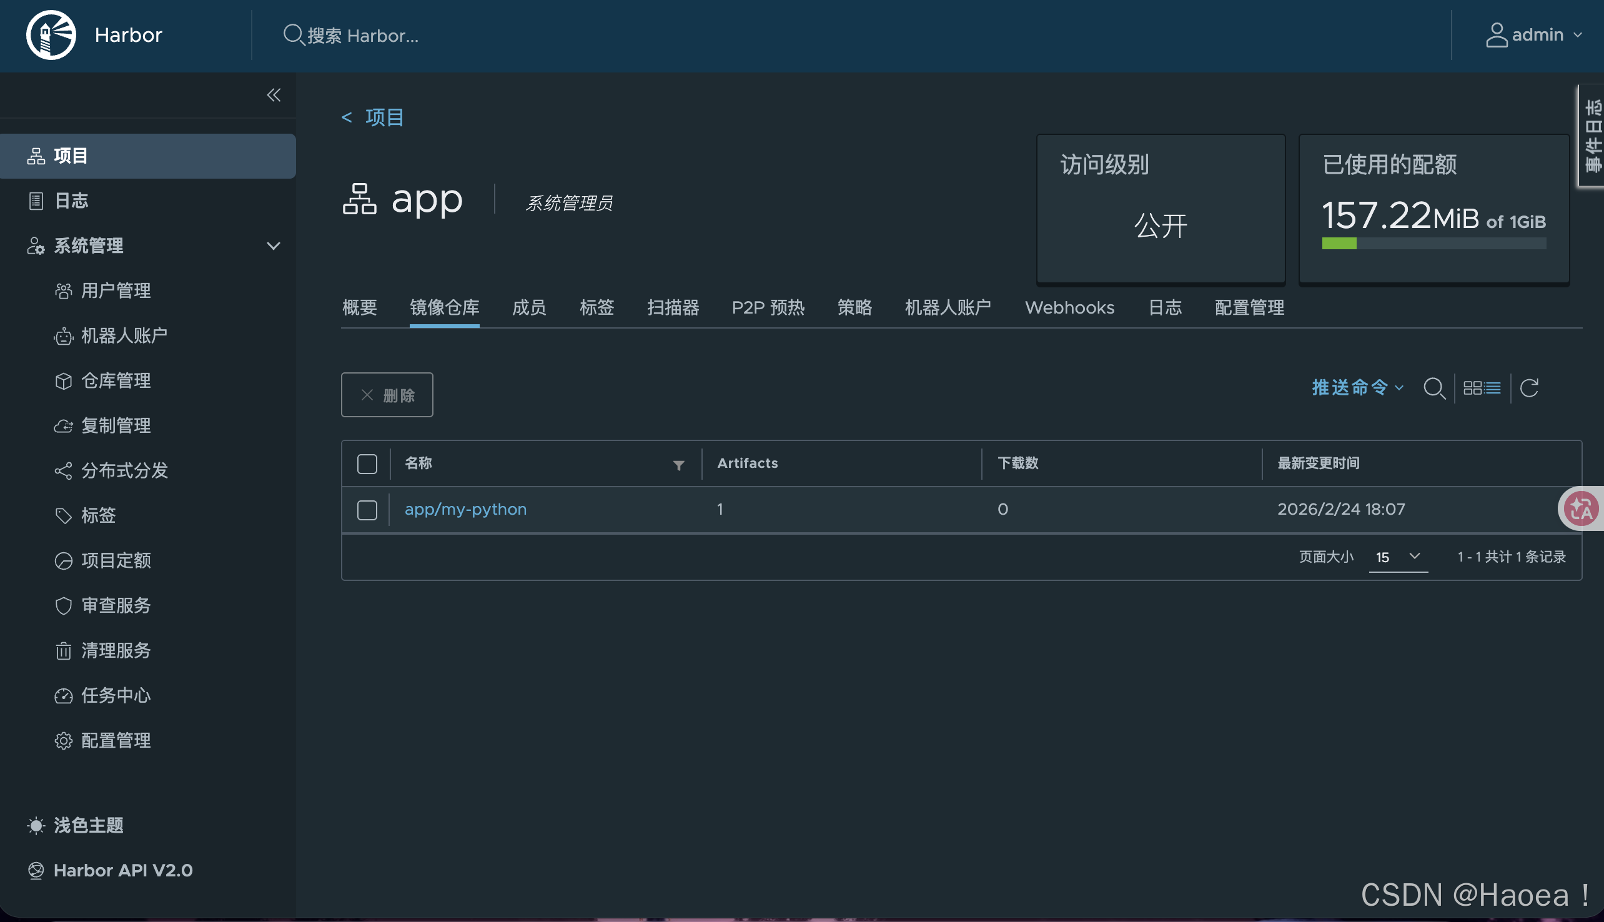Open the page size selector
The width and height of the screenshot is (1604, 922).
[x=1398, y=557]
